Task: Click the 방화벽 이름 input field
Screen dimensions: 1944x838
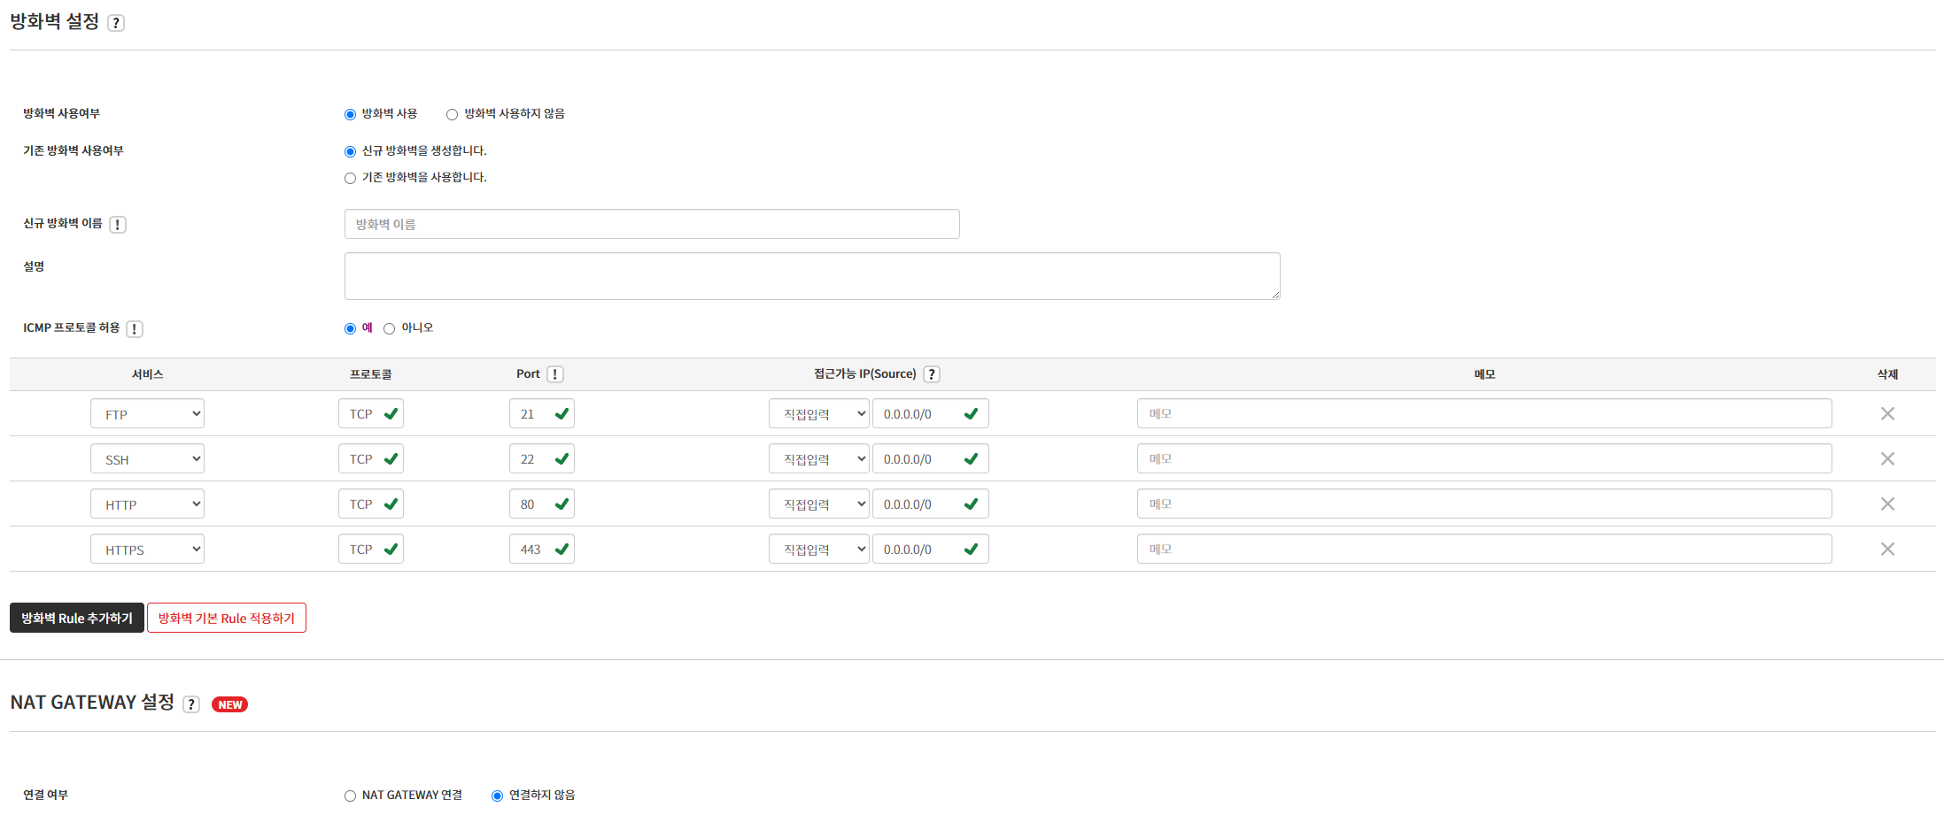Action: coord(652,224)
